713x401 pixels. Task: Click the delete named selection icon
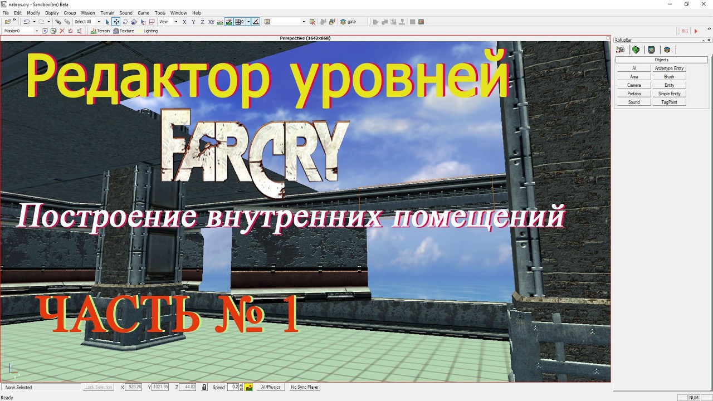click(x=312, y=22)
